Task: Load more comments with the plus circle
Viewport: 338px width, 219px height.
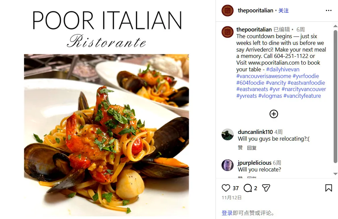Action: [274, 114]
